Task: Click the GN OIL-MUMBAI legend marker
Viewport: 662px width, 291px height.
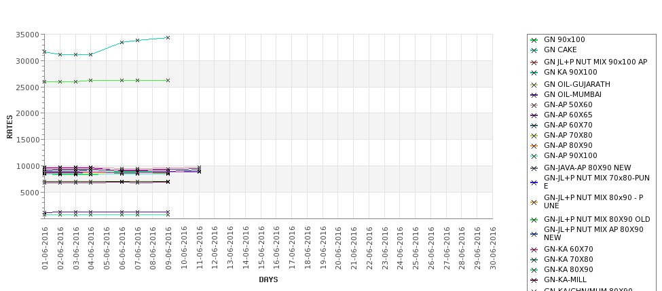Action: (x=534, y=96)
